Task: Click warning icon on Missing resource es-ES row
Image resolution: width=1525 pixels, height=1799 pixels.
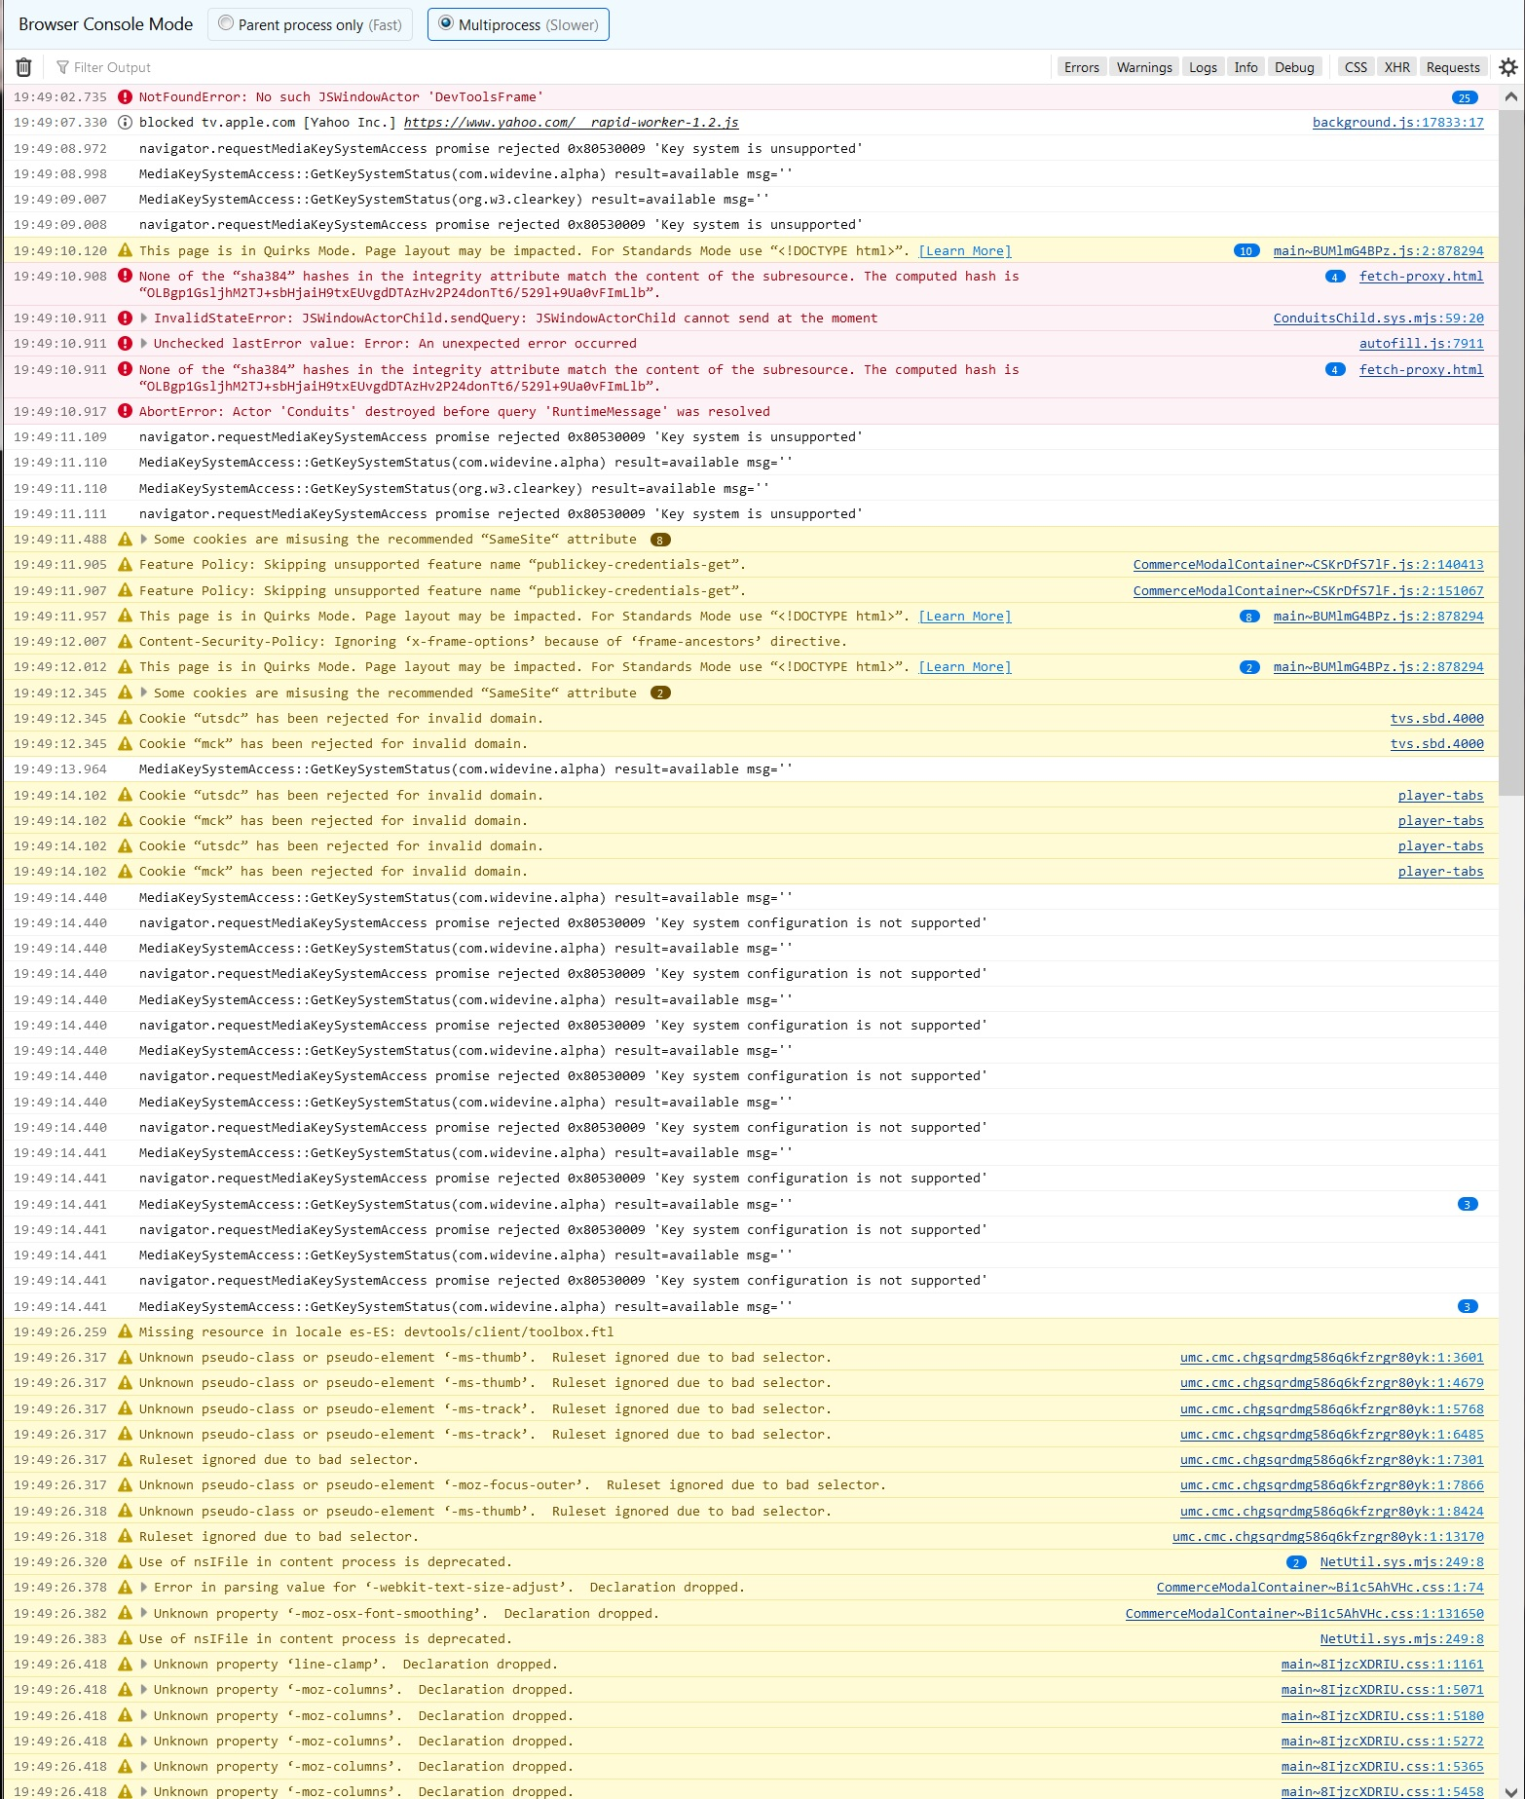Action: 125,1332
